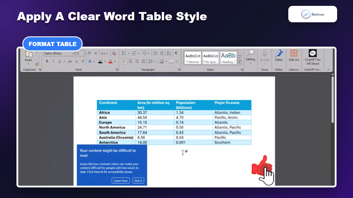Toggle strikethrough formatting
The image size is (353, 198).
[x=70, y=61]
